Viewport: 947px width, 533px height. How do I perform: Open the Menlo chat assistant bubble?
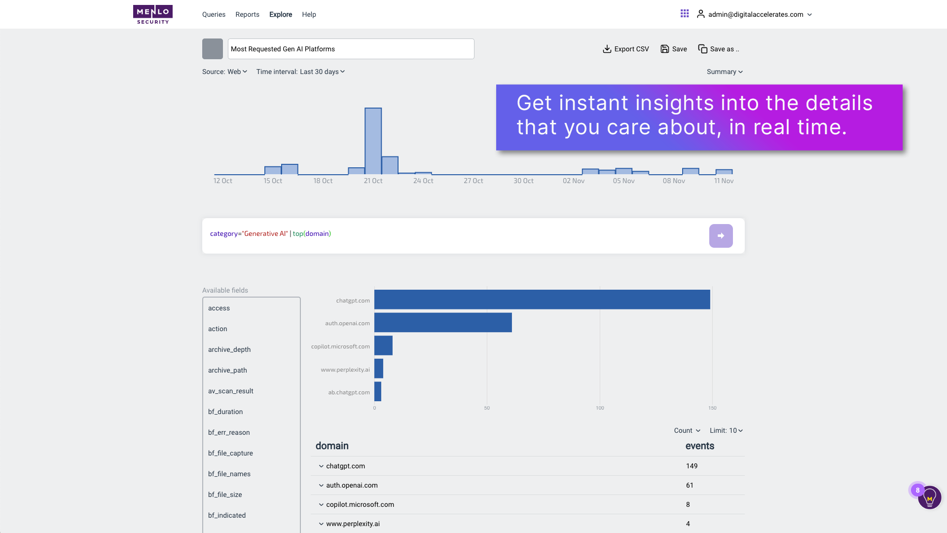[x=929, y=497]
